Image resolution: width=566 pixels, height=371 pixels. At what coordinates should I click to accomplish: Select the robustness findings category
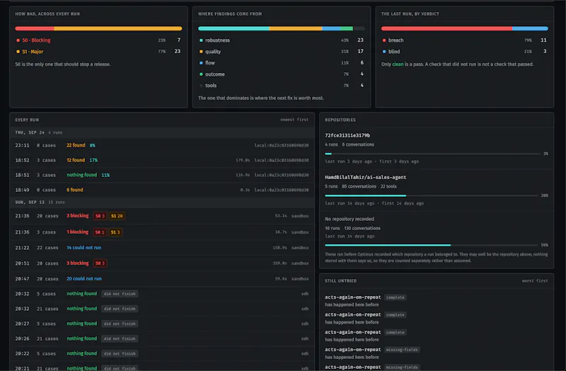click(281, 40)
